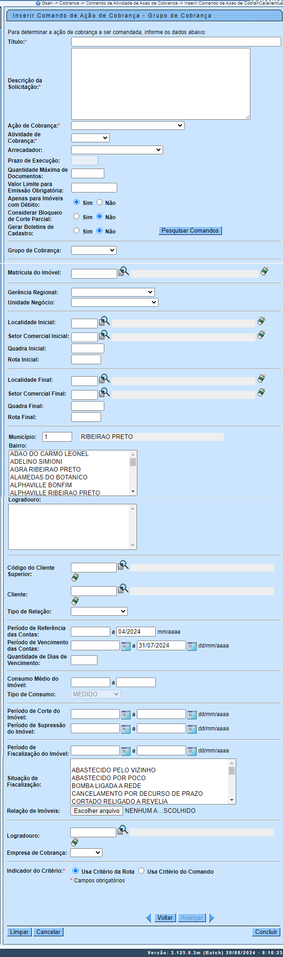Click Limpar button
Viewport: 283px width, 957px height.
pyautogui.click(x=19, y=932)
